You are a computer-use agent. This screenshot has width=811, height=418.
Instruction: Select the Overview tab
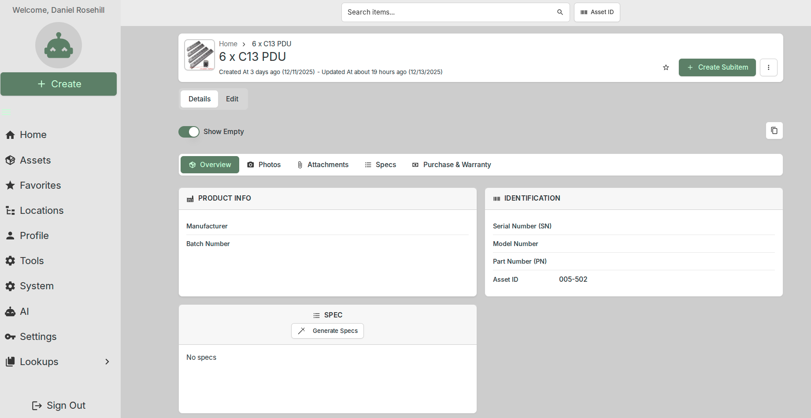[210, 165]
